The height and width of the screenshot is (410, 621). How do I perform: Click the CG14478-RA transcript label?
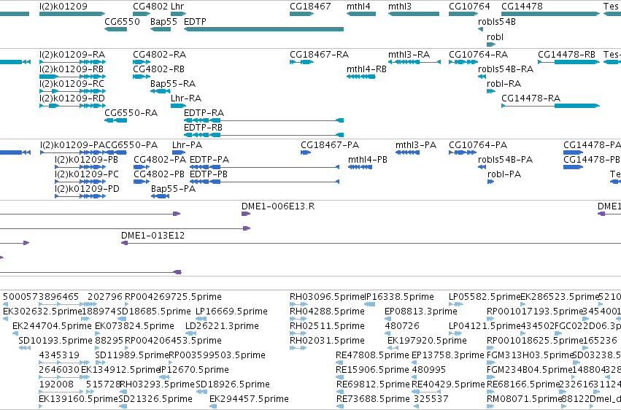pos(531,98)
